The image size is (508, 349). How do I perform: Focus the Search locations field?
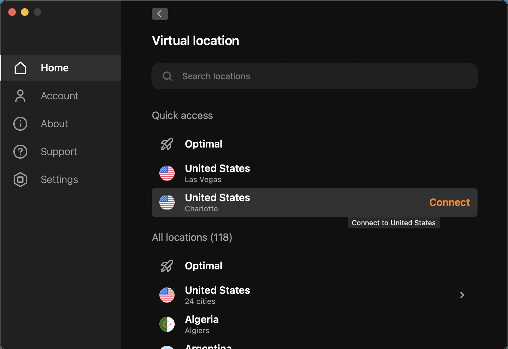(x=315, y=76)
